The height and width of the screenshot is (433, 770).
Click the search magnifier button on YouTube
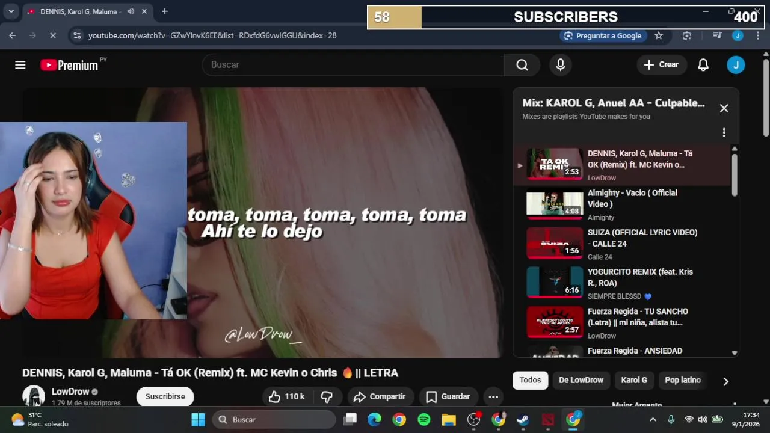point(522,65)
